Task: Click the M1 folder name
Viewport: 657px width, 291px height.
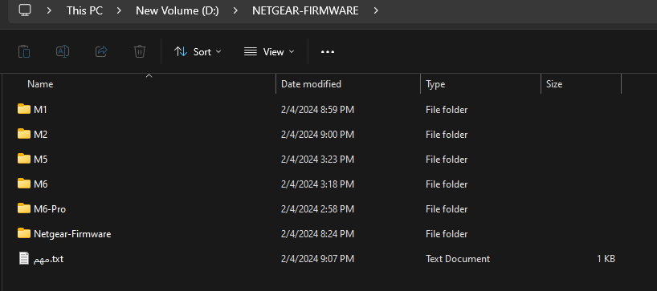Action: (x=41, y=110)
